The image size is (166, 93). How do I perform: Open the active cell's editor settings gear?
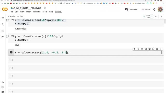pos(149,49)
